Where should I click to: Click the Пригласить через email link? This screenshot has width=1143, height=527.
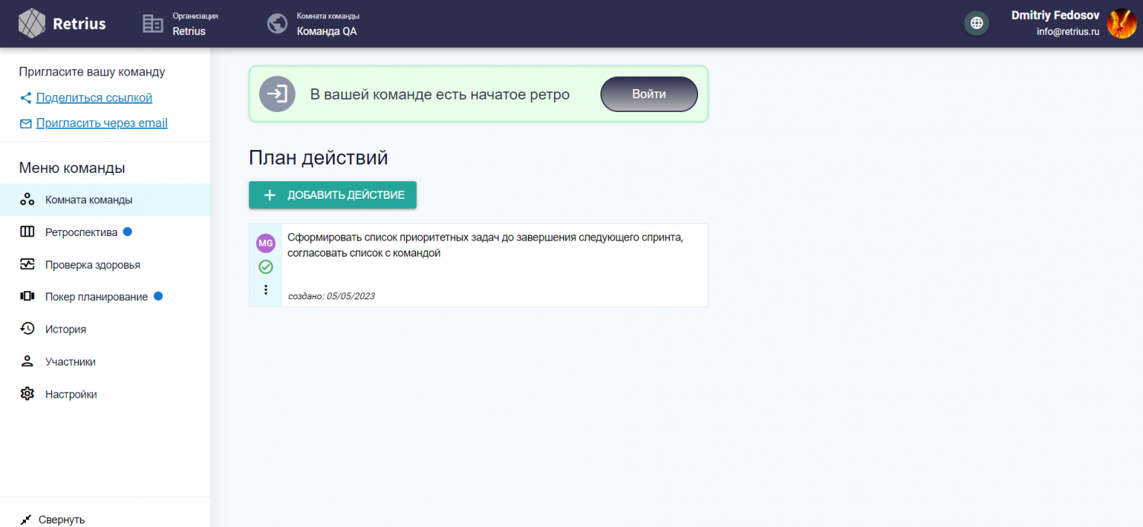(x=101, y=123)
